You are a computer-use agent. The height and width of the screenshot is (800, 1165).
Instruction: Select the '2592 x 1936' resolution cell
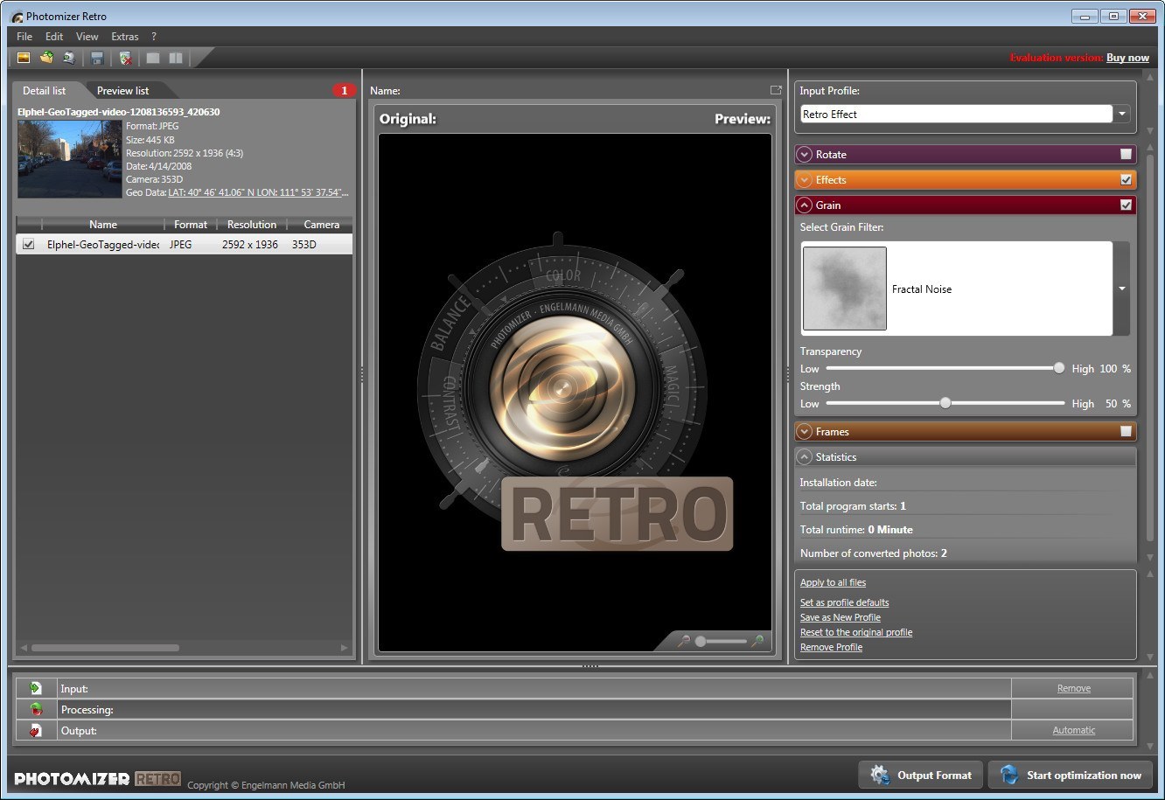click(250, 245)
